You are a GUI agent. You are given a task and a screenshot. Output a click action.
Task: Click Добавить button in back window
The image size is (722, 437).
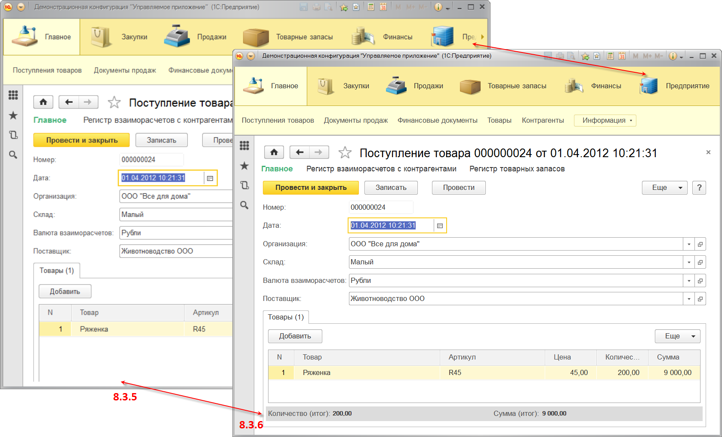click(65, 291)
